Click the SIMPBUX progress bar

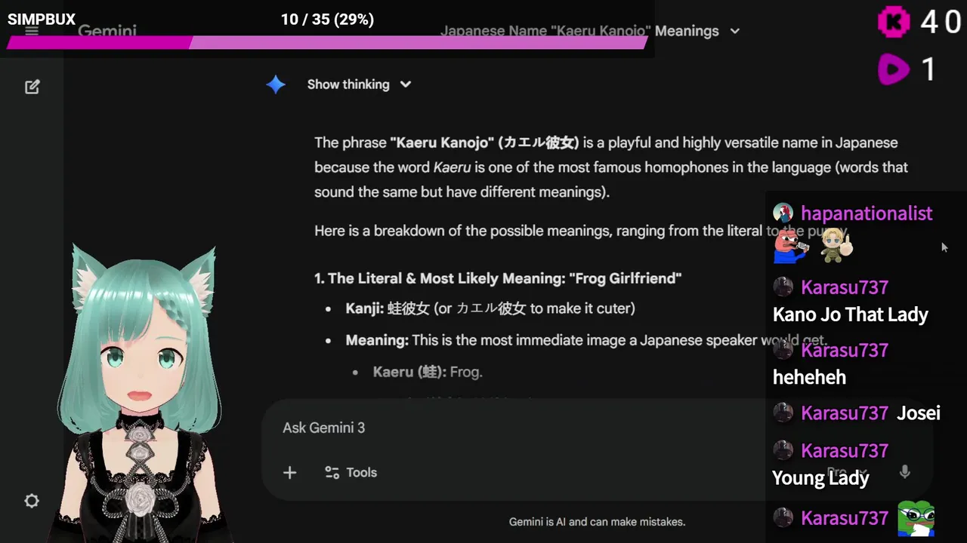pos(327,42)
